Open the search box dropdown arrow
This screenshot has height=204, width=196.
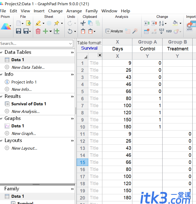pyautogui.click(x=71, y=44)
